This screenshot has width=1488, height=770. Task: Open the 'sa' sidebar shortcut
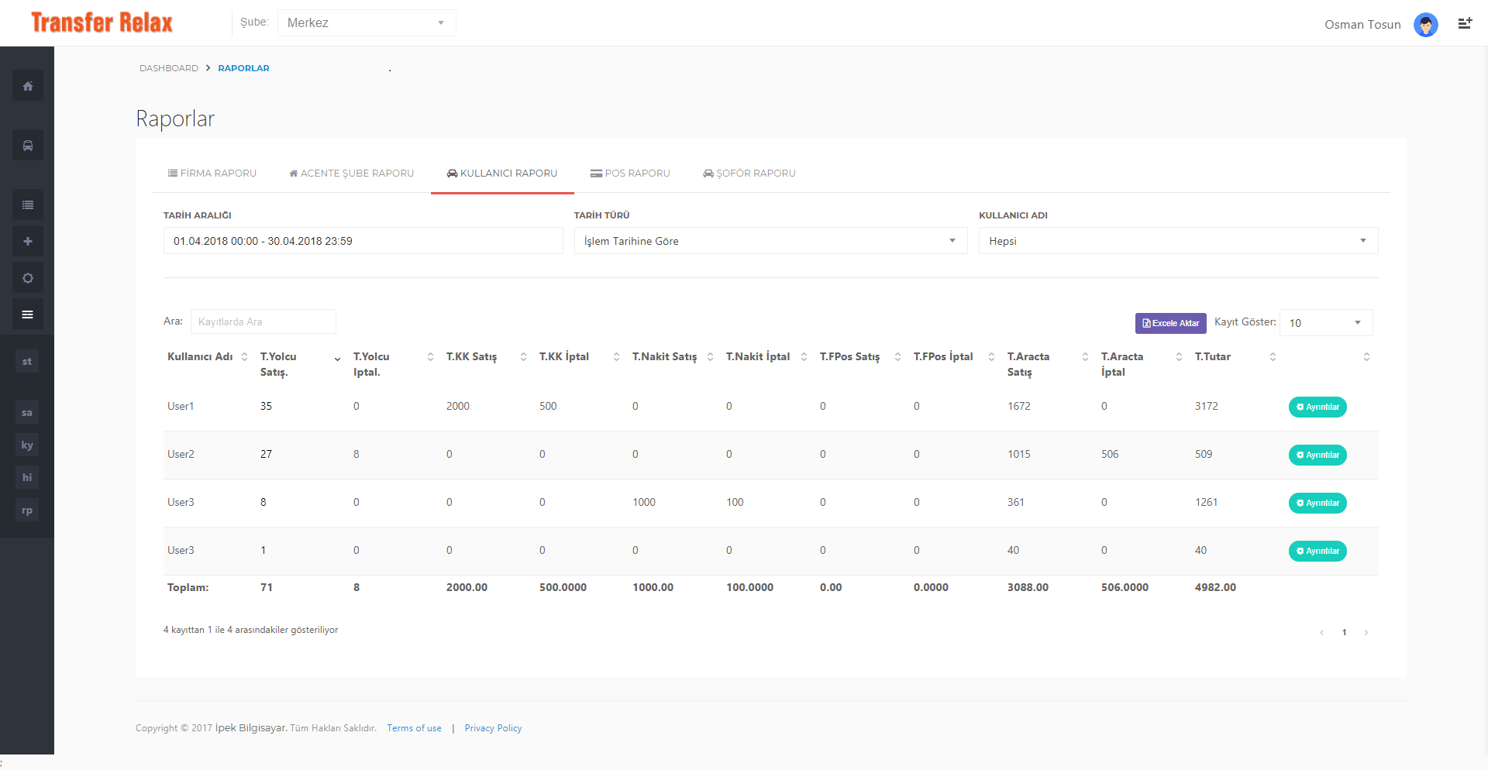pos(27,412)
